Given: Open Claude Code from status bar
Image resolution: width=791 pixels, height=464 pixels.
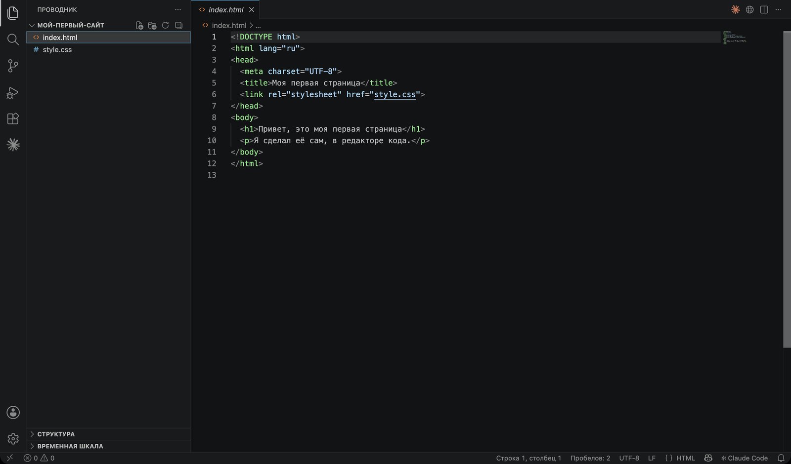Looking at the screenshot, I should coord(744,458).
